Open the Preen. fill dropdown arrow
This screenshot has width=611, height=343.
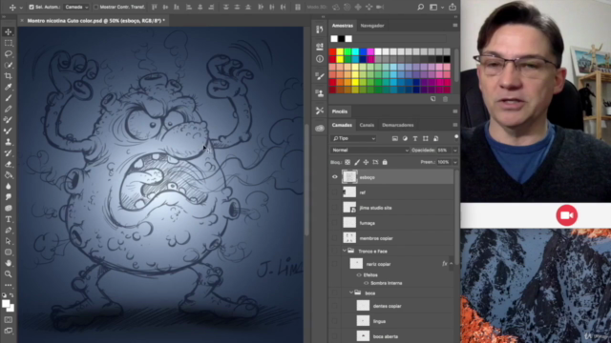[454, 162]
